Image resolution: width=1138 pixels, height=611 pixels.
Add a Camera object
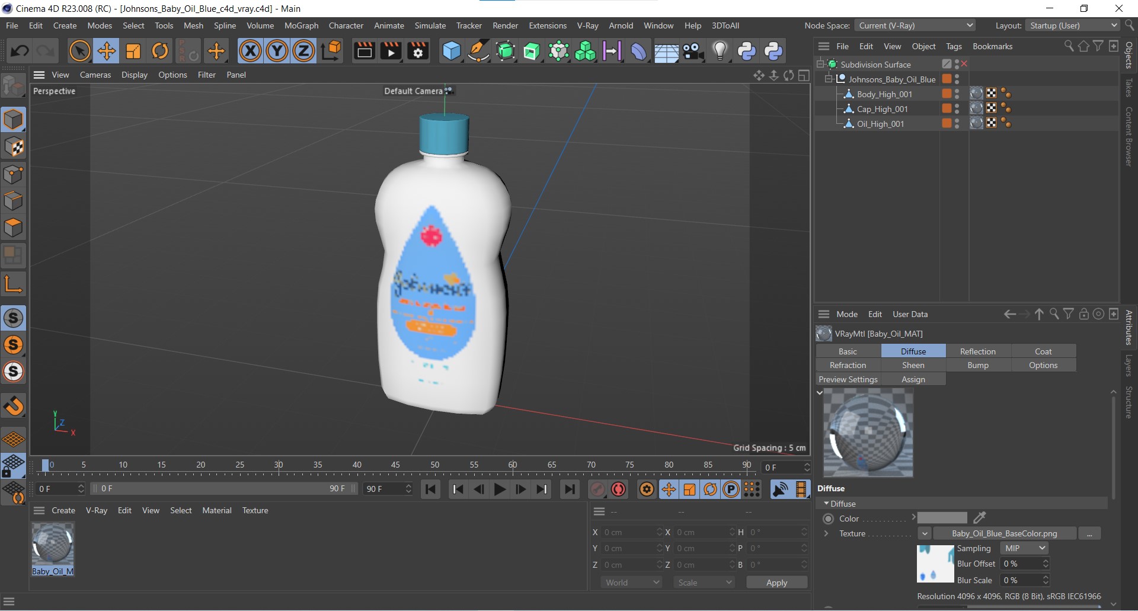[x=693, y=51]
